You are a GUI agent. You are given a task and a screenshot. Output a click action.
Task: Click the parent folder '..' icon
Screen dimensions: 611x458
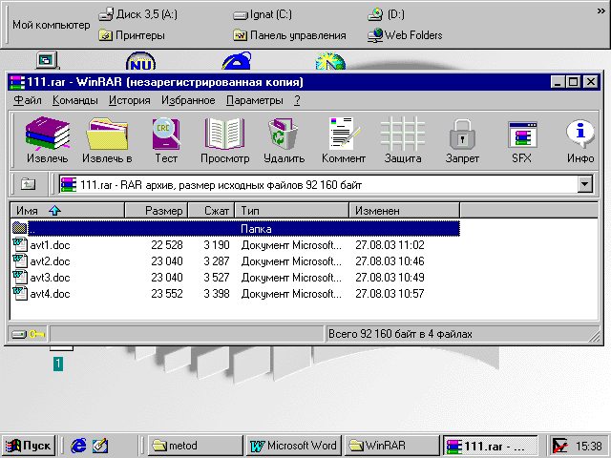coord(19,228)
